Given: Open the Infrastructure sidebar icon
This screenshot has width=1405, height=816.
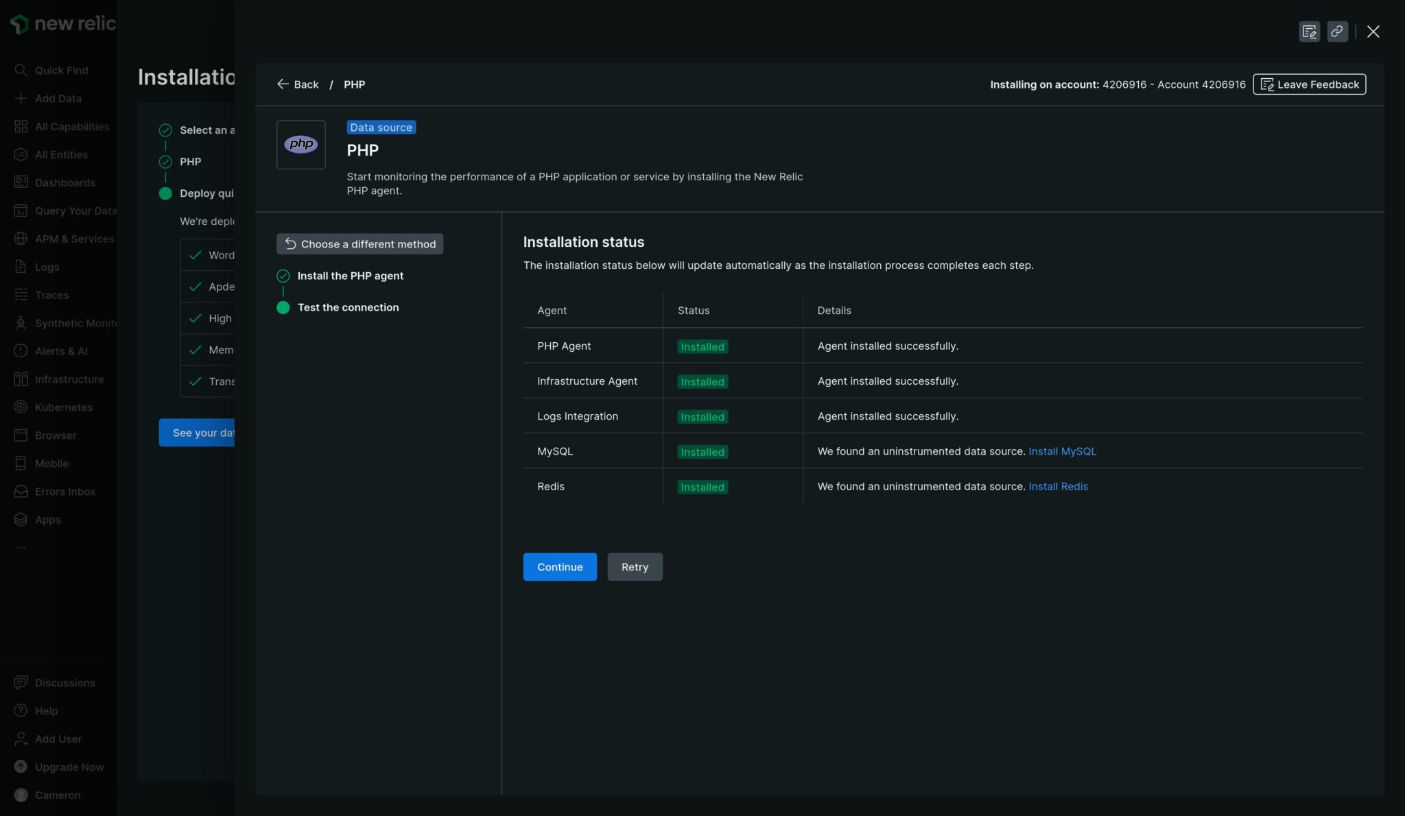Looking at the screenshot, I should point(20,379).
